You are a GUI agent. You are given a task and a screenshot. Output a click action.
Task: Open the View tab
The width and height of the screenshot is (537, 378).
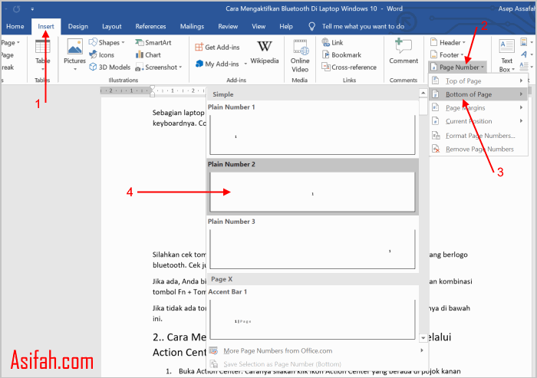[x=259, y=26]
